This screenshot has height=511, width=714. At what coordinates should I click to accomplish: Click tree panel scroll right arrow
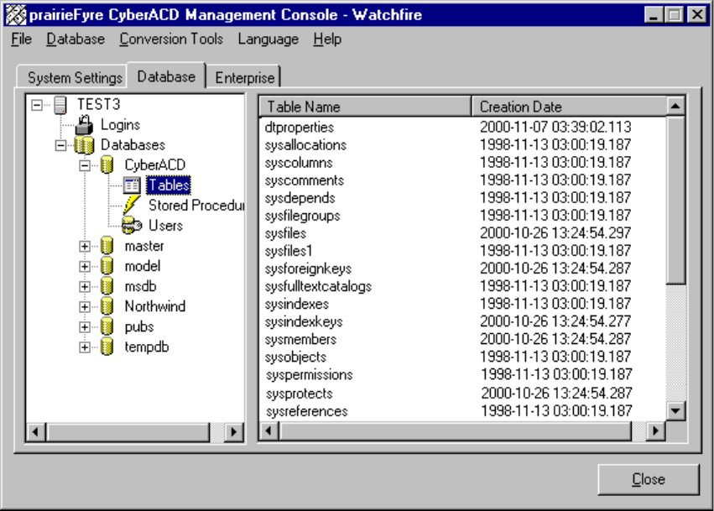pyautogui.click(x=234, y=432)
